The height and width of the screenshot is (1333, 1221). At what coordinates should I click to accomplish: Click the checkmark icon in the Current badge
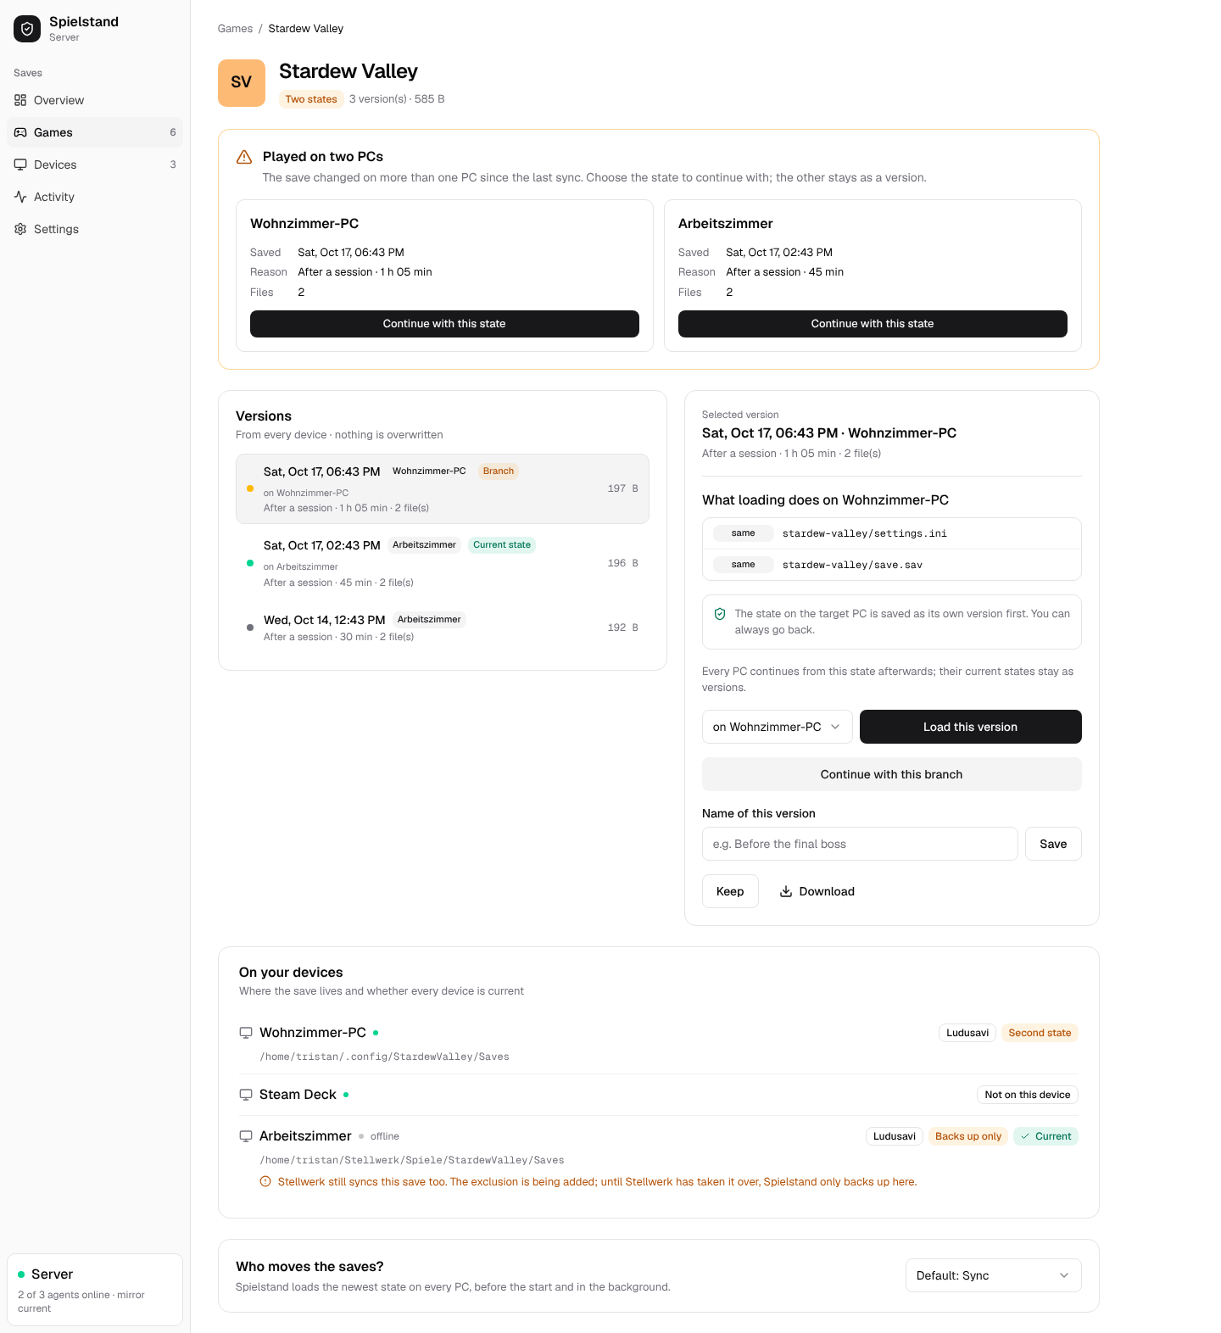pyautogui.click(x=1025, y=1136)
